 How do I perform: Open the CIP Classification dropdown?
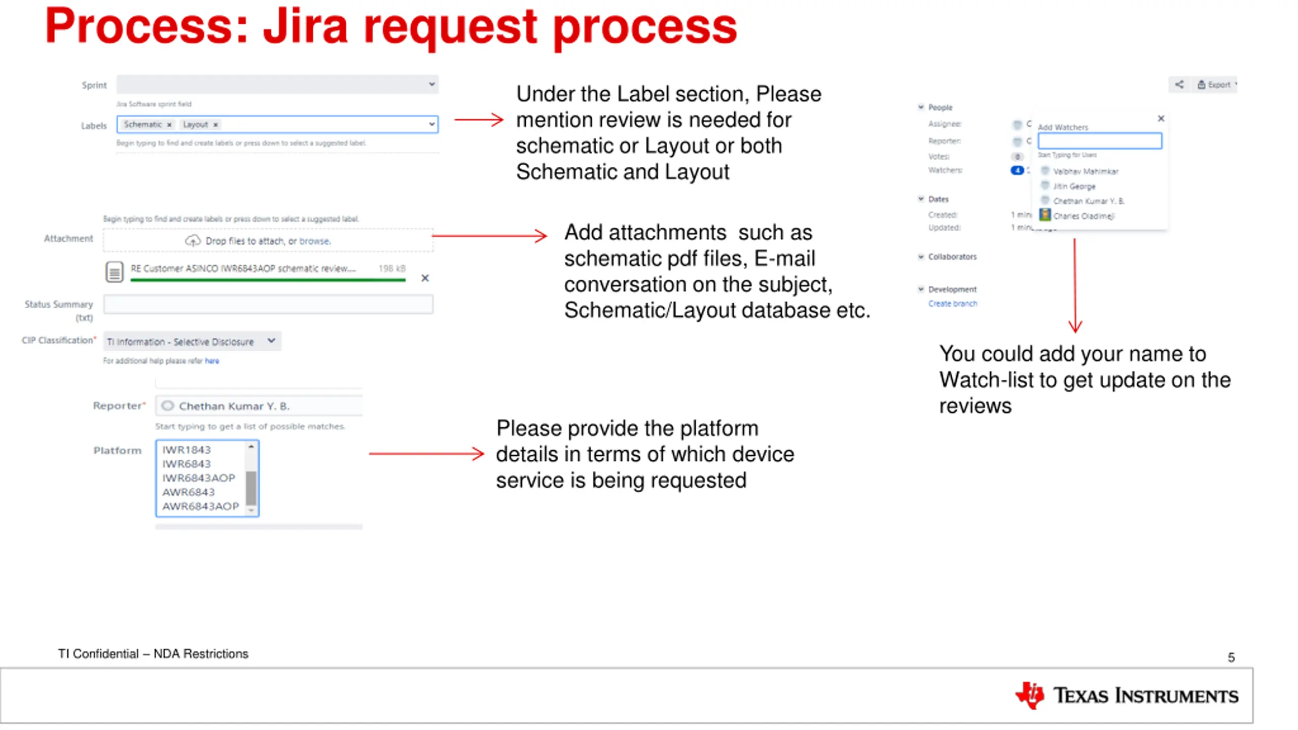[x=271, y=341]
